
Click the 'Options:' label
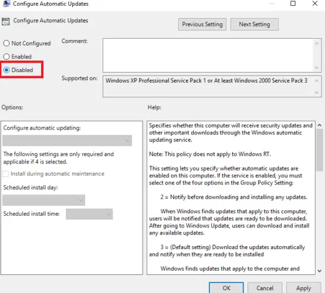click(x=12, y=107)
